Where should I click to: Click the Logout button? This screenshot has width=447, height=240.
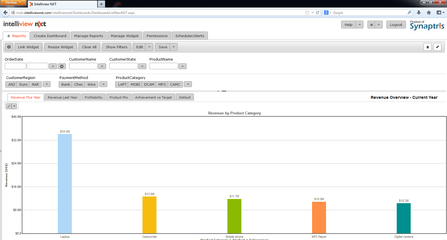(396, 25)
